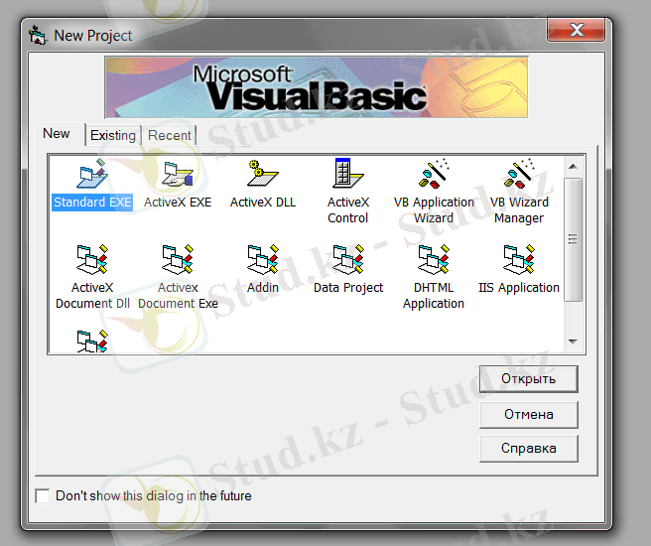The width and height of the screenshot is (651, 546).
Task: Click the project list scroll up arrow
Action: [573, 167]
